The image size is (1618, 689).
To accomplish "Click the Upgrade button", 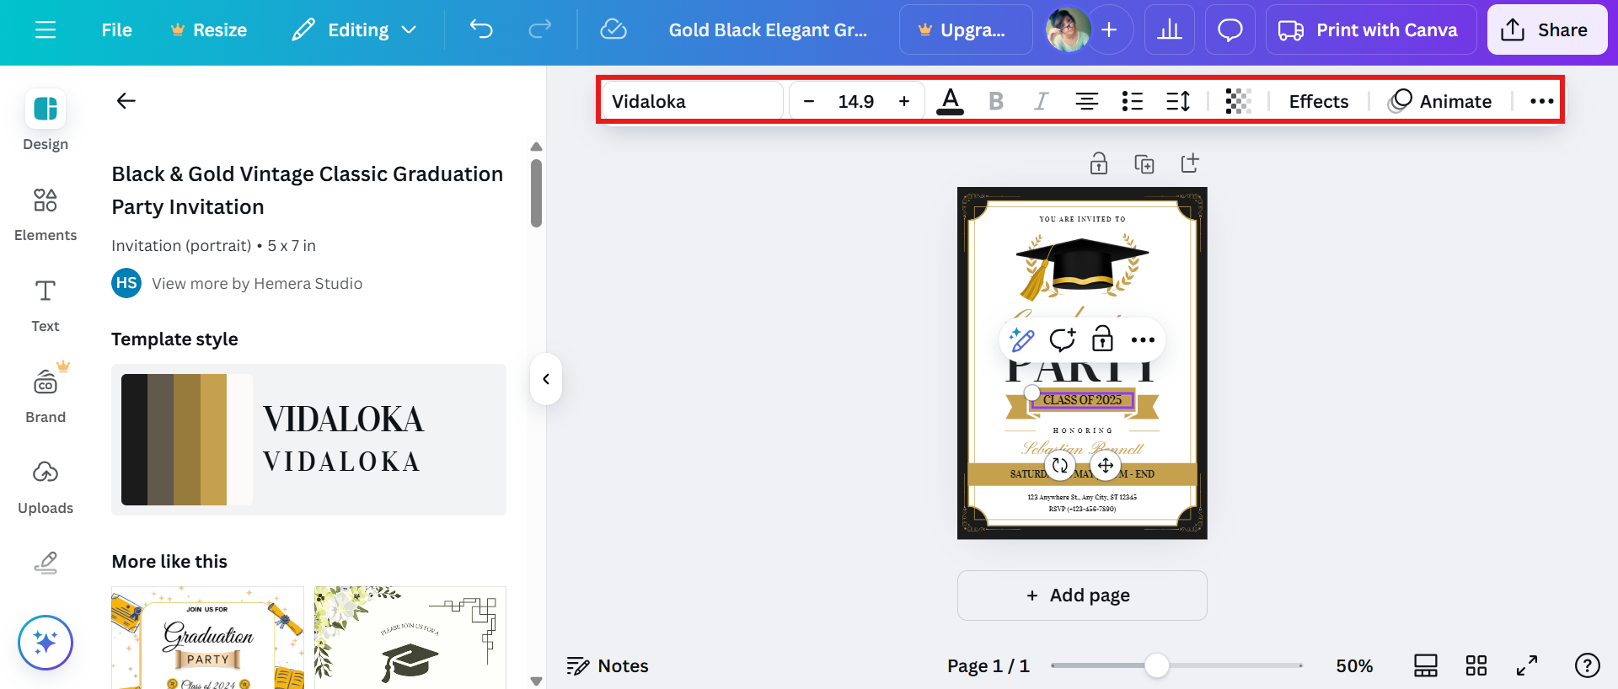I will (966, 30).
